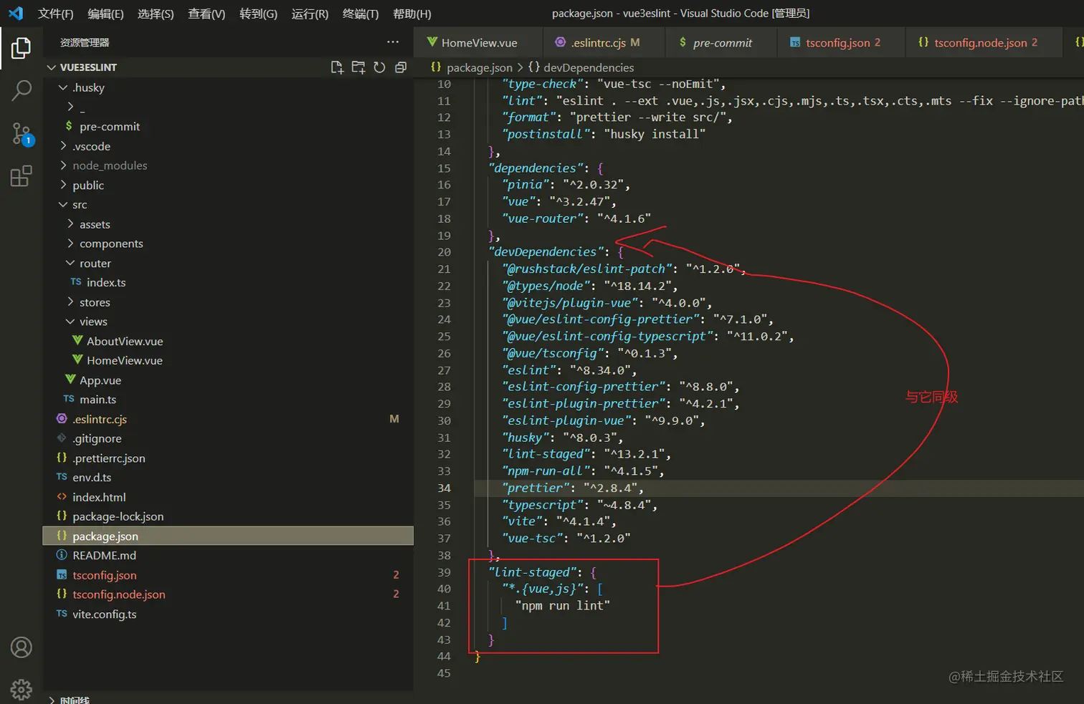The height and width of the screenshot is (704, 1084).
Task: Collapse all folders in explorer
Action: pos(401,67)
